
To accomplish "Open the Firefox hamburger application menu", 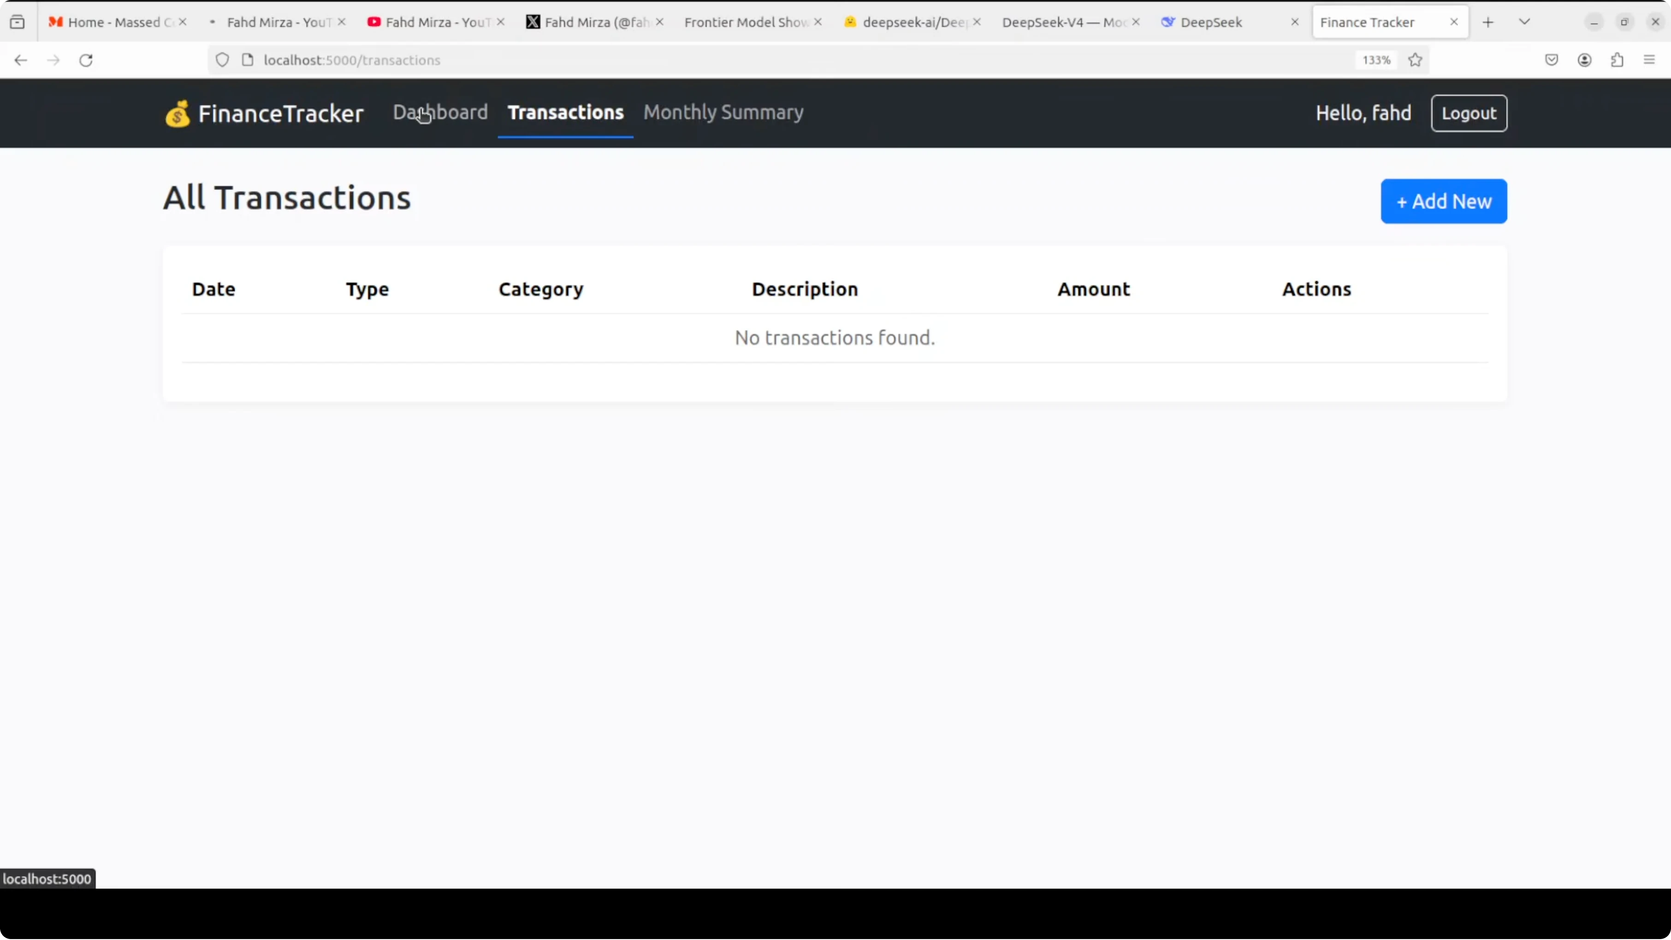I will coord(1650,60).
